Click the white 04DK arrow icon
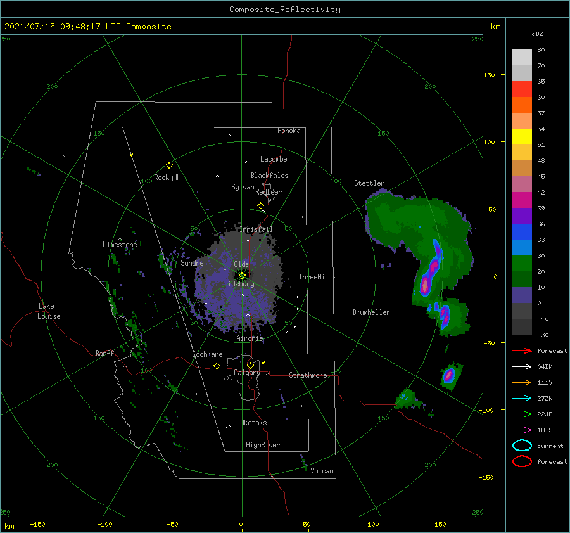Image resolution: width=570 pixels, height=533 pixels. pos(522,366)
